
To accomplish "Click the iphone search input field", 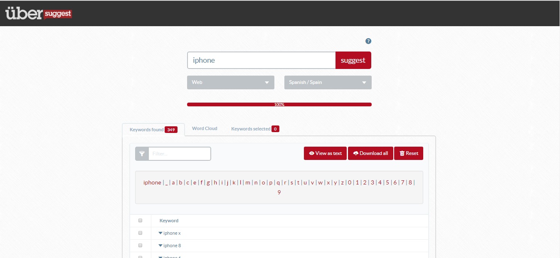I will click(x=261, y=60).
